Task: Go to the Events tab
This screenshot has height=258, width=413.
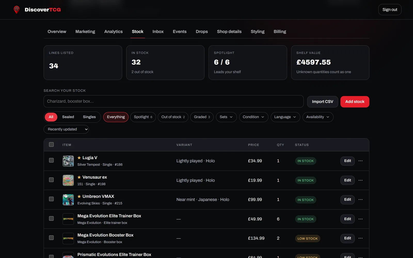Action: (180, 31)
